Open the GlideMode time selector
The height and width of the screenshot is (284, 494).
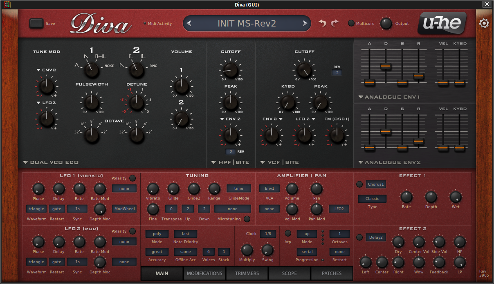(239, 189)
